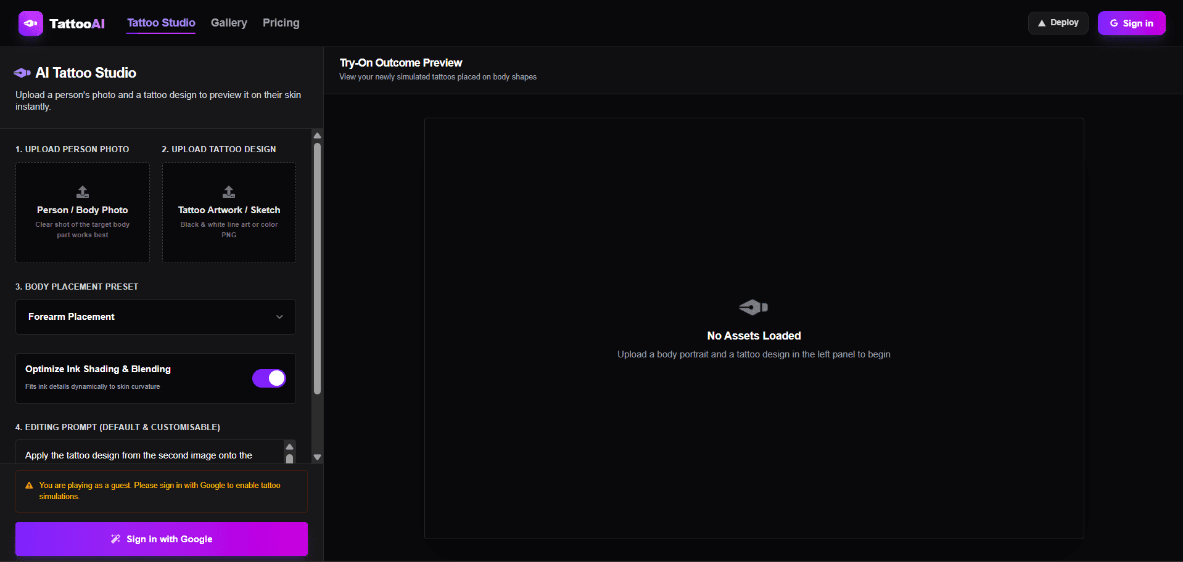The height and width of the screenshot is (562, 1183).
Task: Go to the Pricing tab
Action: [x=281, y=23]
